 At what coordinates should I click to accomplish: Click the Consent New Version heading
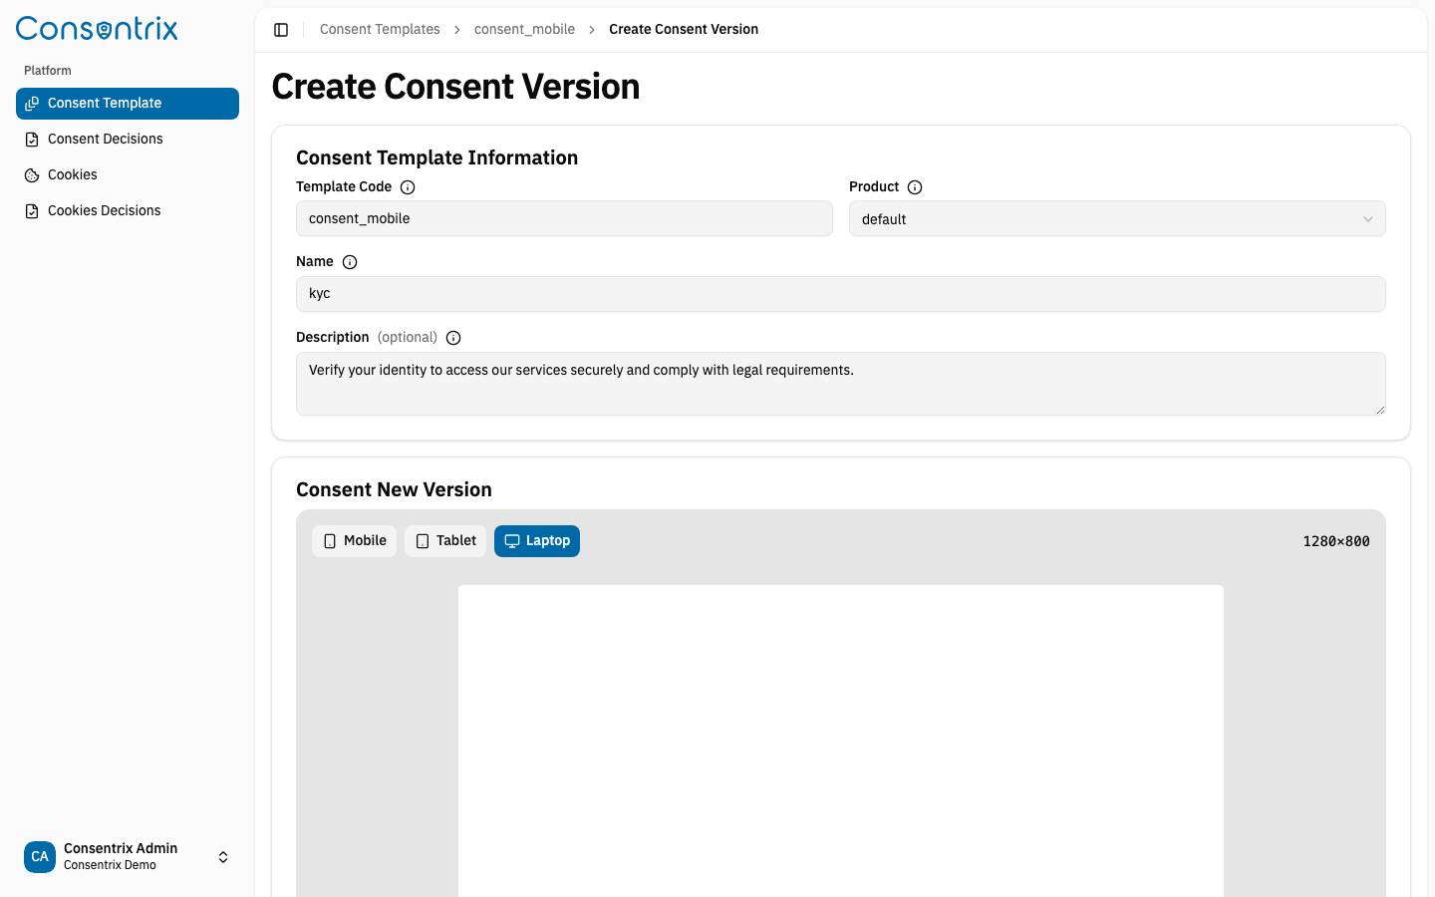[394, 490]
